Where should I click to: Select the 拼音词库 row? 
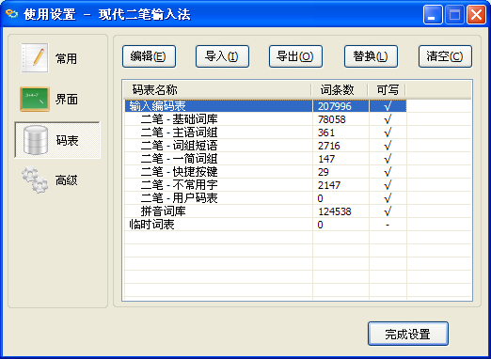click(265, 211)
